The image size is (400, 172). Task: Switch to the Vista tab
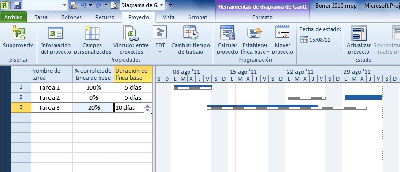pos(168,17)
